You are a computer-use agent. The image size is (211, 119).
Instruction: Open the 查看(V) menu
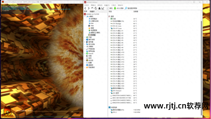93,5
